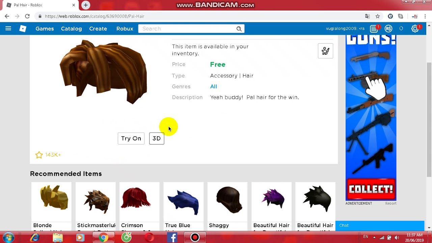
Task: Open the Catalog menu item
Action: pyautogui.click(x=71, y=29)
